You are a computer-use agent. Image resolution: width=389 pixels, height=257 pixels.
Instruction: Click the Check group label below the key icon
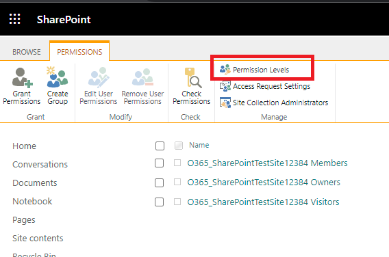[x=190, y=117]
